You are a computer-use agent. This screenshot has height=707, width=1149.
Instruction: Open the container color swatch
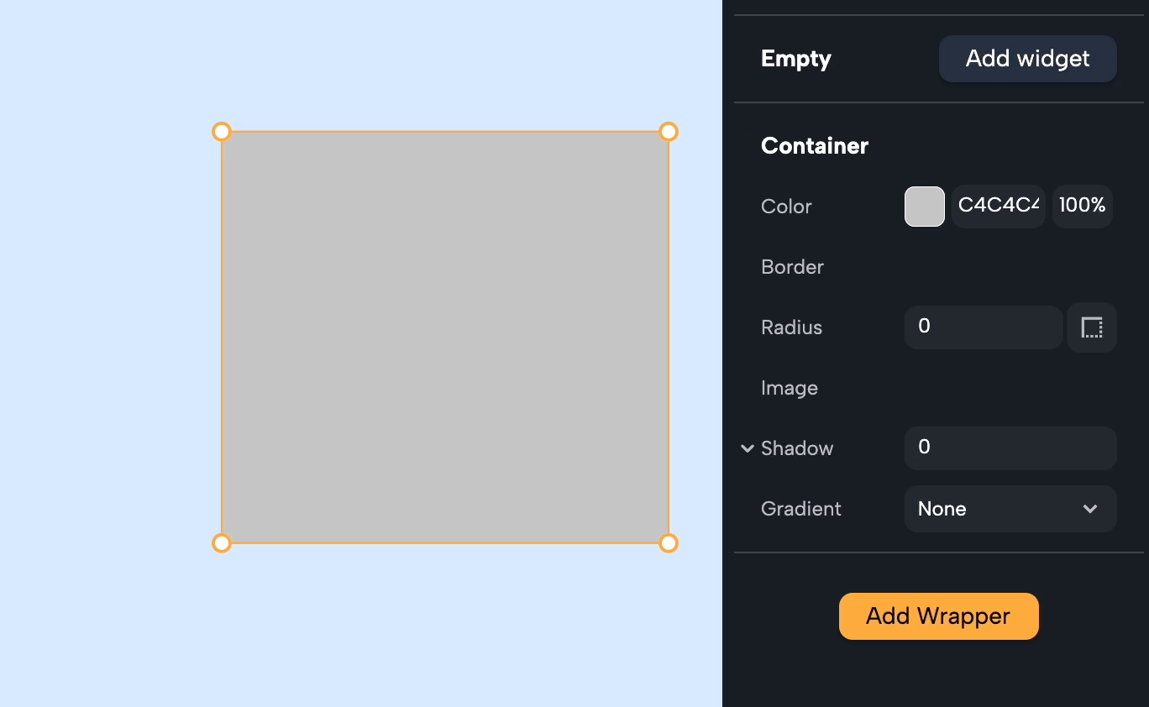(x=925, y=207)
